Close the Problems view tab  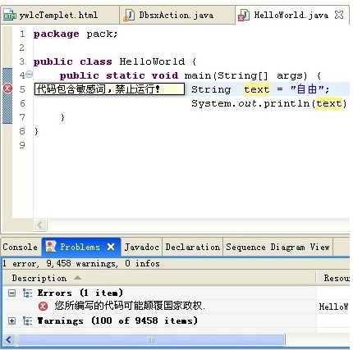point(111,247)
